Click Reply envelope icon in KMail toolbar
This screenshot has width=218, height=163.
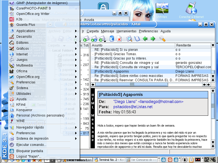click(x=86, y=39)
